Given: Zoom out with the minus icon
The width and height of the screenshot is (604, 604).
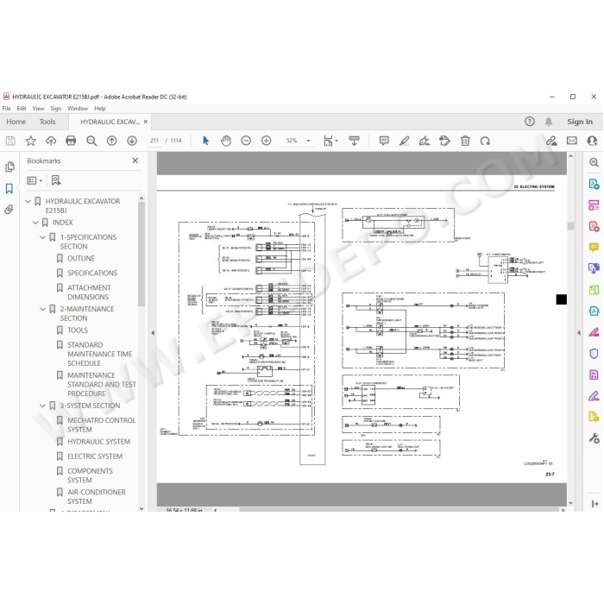Looking at the screenshot, I should tap(246, 141).
